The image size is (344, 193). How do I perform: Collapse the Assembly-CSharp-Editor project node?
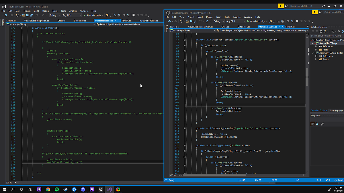coord(313,53)
